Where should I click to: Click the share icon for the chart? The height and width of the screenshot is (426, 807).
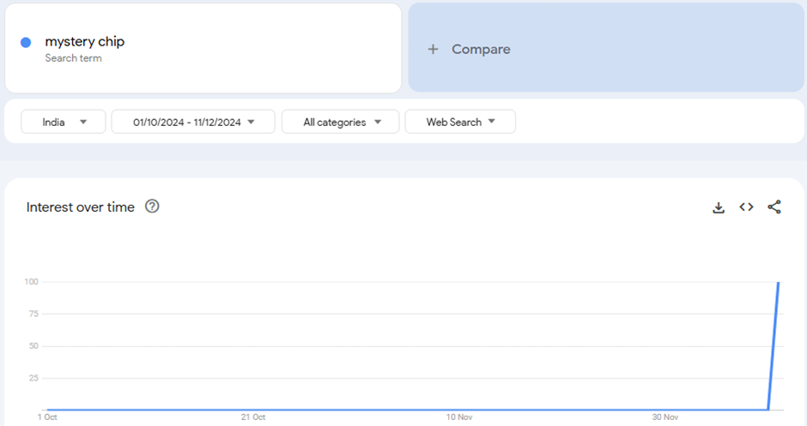point(774,207)
